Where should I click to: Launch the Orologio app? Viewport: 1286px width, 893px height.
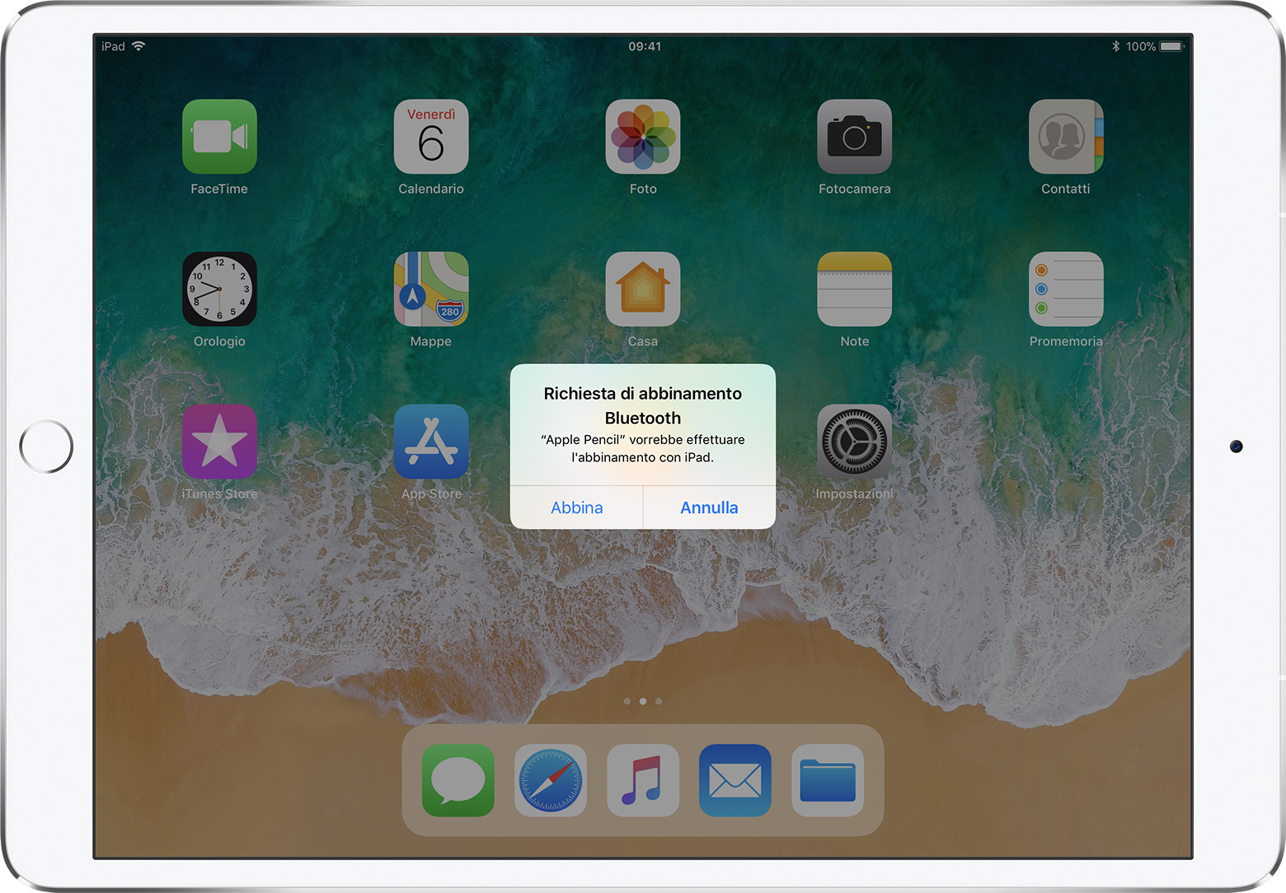[219, 289]
